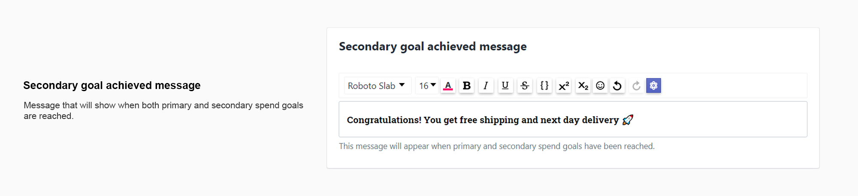This screenshot has width=858, height=196.
Task: Click the rocket emoji in the message
Action: tap(628, 120)
